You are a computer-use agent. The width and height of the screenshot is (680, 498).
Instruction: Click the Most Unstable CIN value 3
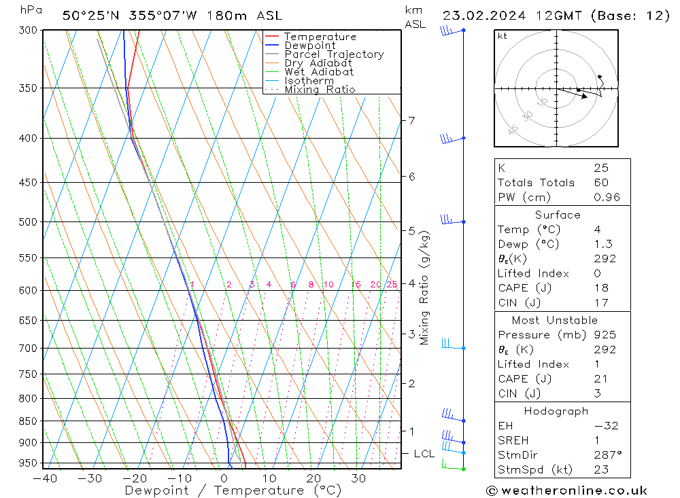tap(598, 393)
